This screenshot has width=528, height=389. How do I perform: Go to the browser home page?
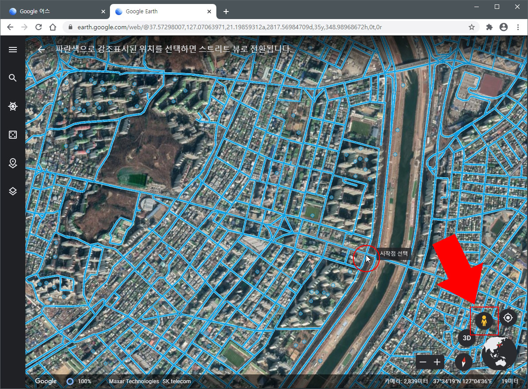(52, 27)
